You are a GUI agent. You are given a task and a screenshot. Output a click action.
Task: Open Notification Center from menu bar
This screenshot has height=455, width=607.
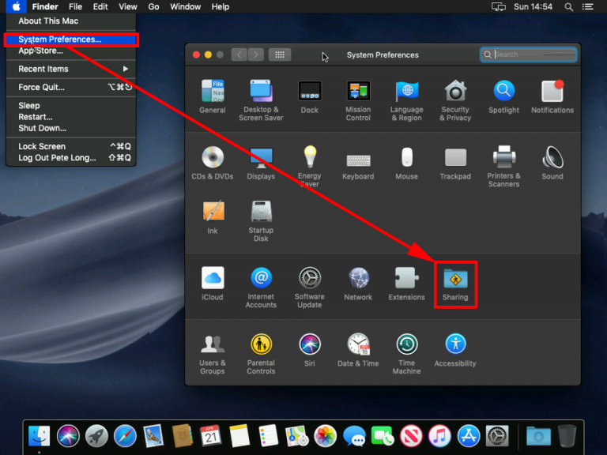pos(588,6)
